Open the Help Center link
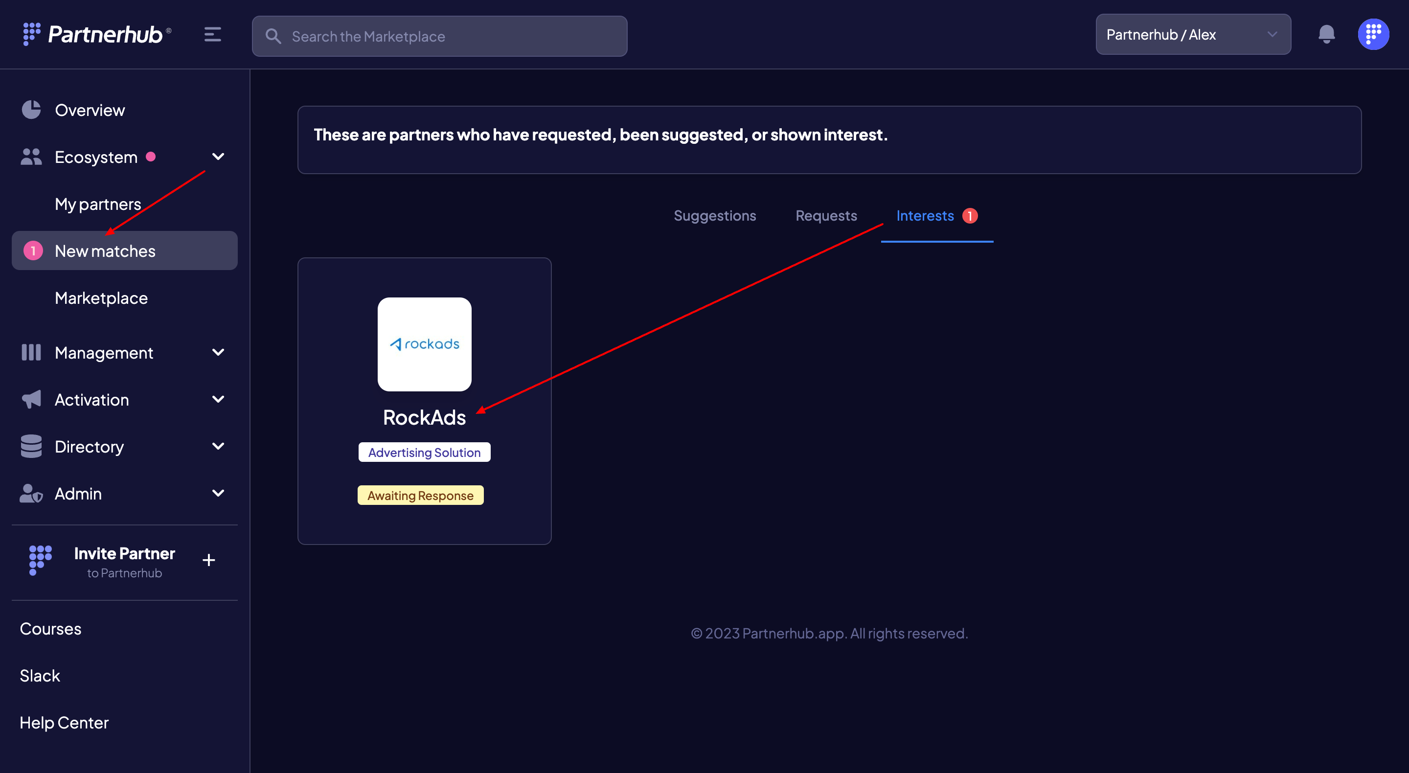This screenshot has width=1409, height=773. click(64, 723)
